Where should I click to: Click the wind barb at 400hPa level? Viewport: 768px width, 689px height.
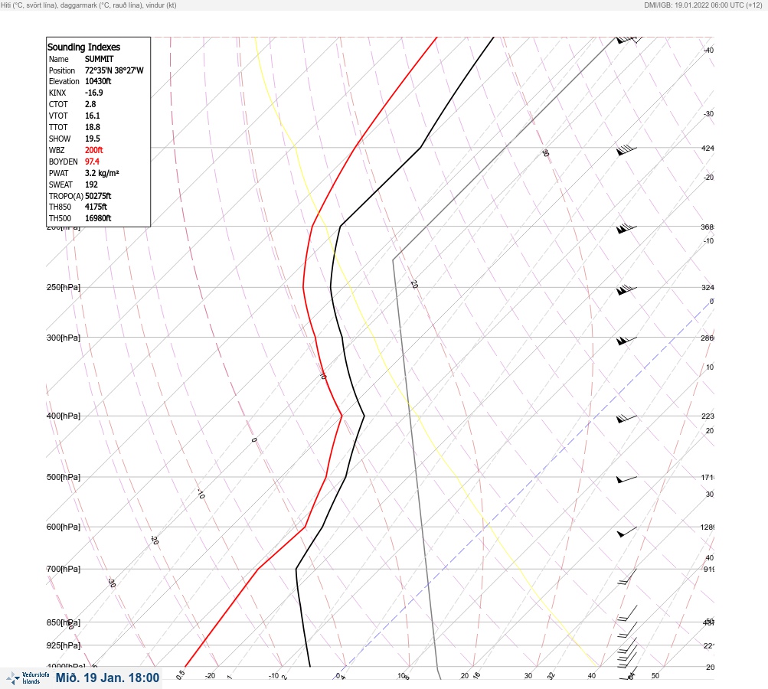[627, 419]
